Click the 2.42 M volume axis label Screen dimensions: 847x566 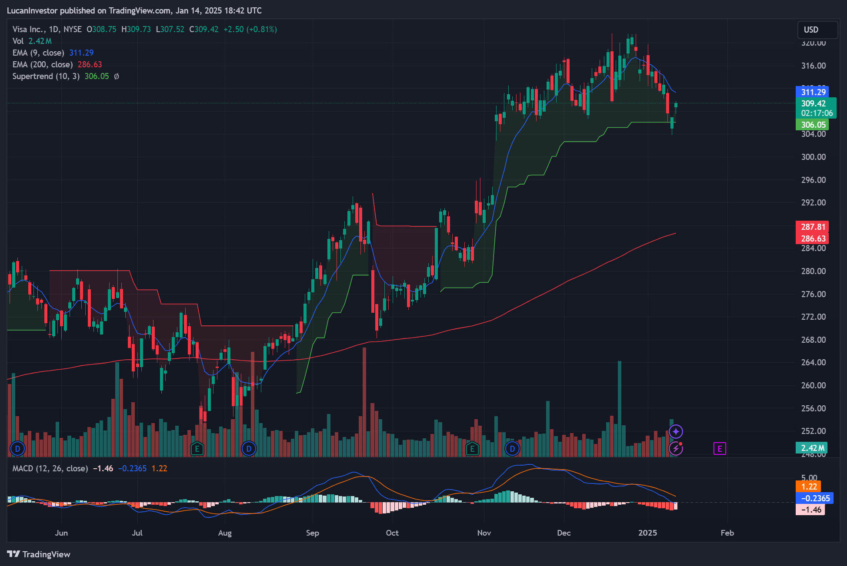click(811, 448)
